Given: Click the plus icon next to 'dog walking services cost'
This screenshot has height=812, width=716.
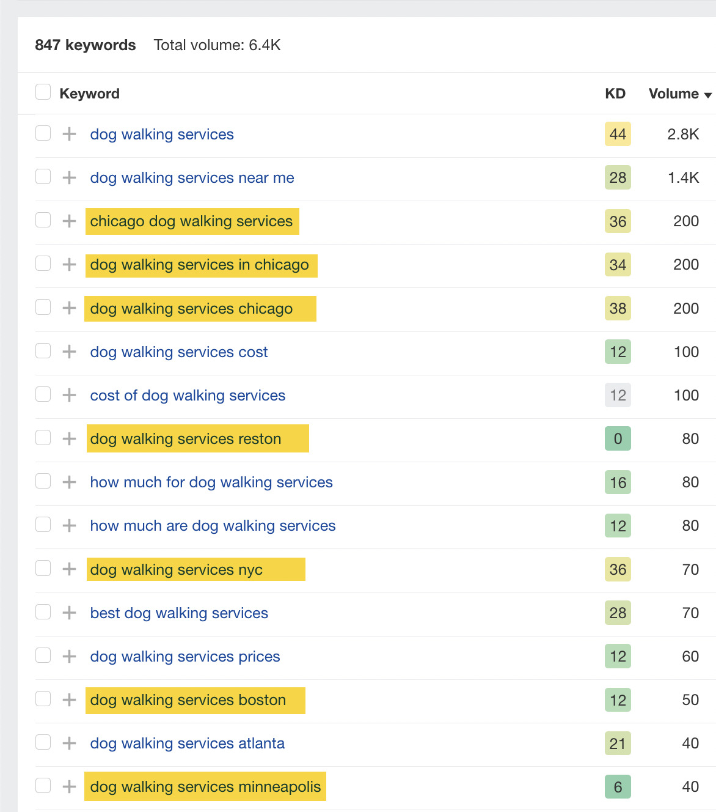Looking at the screenshot, I should click(x=68, y=352).
